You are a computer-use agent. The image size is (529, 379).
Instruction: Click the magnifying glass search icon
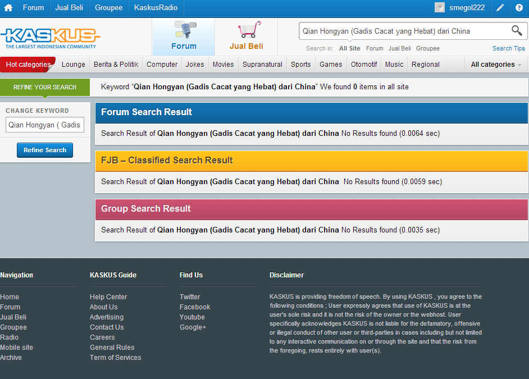pos(517,31)
